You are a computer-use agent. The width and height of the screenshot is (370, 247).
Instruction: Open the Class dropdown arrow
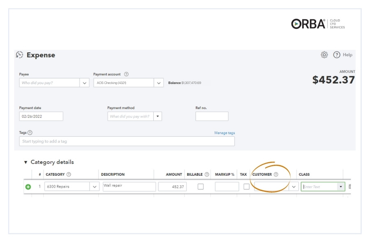click(x=340, y=187)
